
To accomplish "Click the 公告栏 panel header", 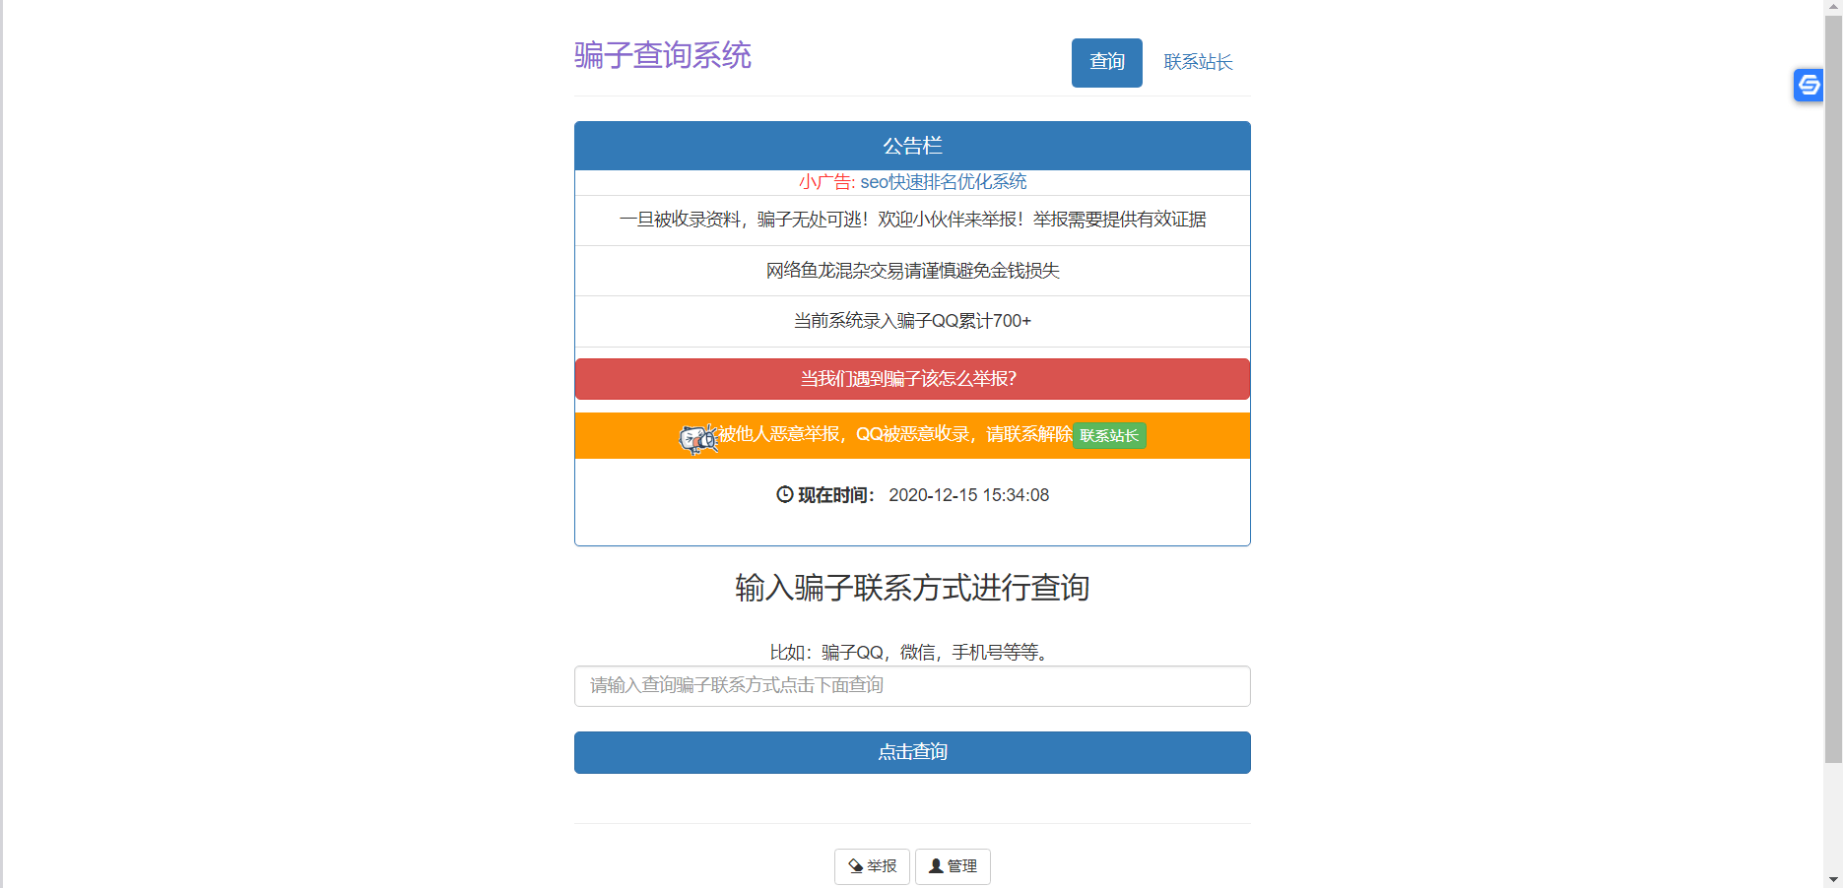I will (912, 146).
